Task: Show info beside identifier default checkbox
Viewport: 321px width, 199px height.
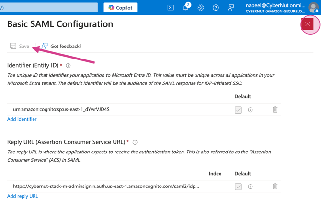Action: click(x=250, y=110)
